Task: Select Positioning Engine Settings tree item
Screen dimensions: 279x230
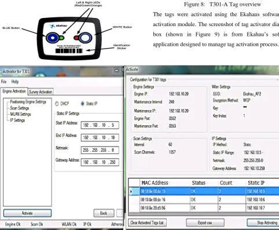Action: click(x=28, y=102)
